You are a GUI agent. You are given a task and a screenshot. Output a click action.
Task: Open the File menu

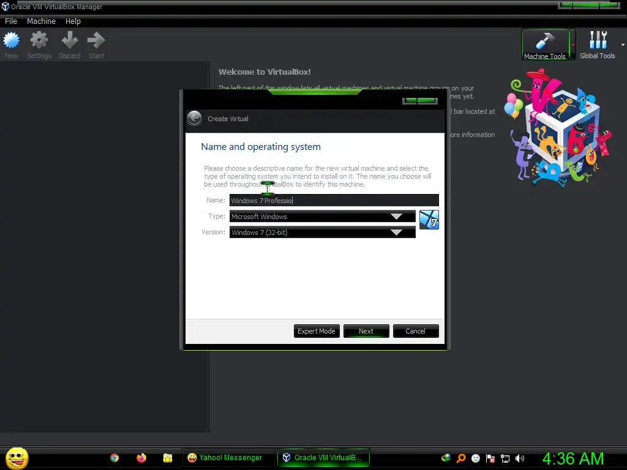click(x=11, y=21)
